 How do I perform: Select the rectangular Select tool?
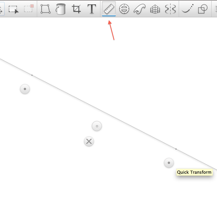pos(13,9)
